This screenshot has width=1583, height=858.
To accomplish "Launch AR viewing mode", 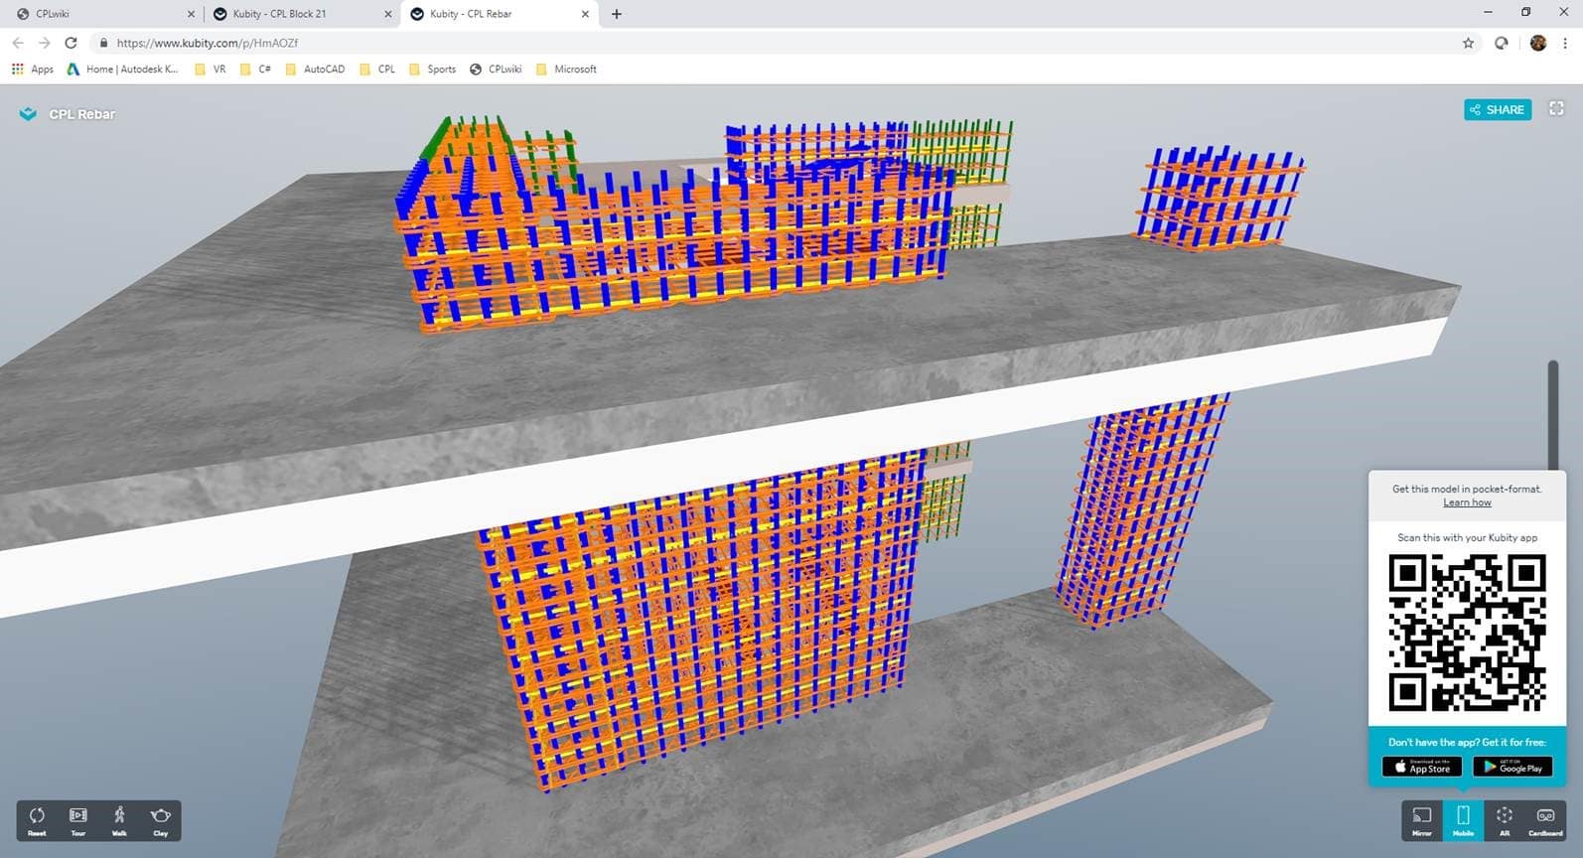I will click(x=1504, y=819).
